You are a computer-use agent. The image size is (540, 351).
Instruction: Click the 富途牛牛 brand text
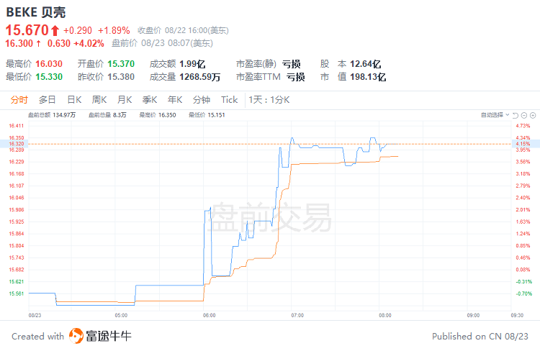[x=109, y=336]
